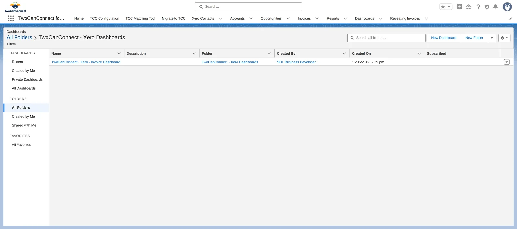This screenshot has width=517, height=229.
Task: Open the Xero Contacts tab
Action: tap(203, 18)
